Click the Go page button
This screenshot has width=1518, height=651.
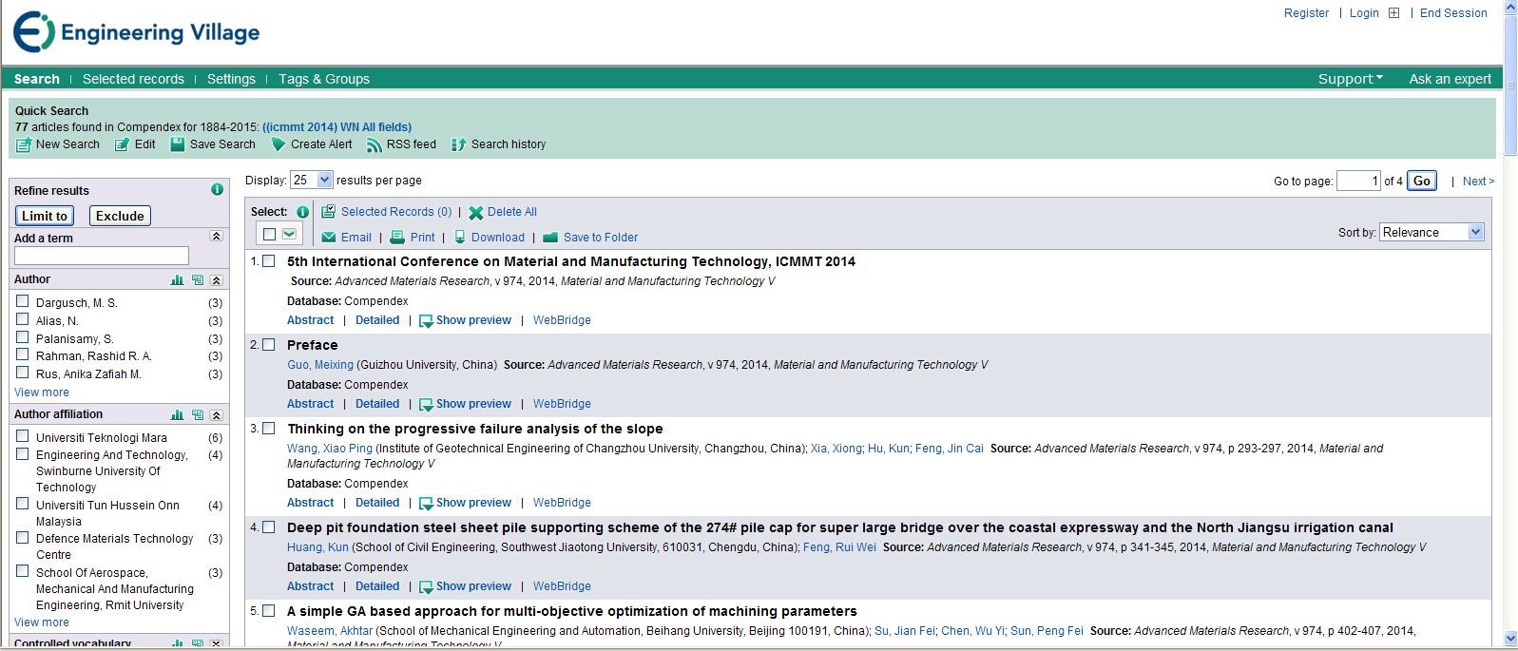point(1421,181)
